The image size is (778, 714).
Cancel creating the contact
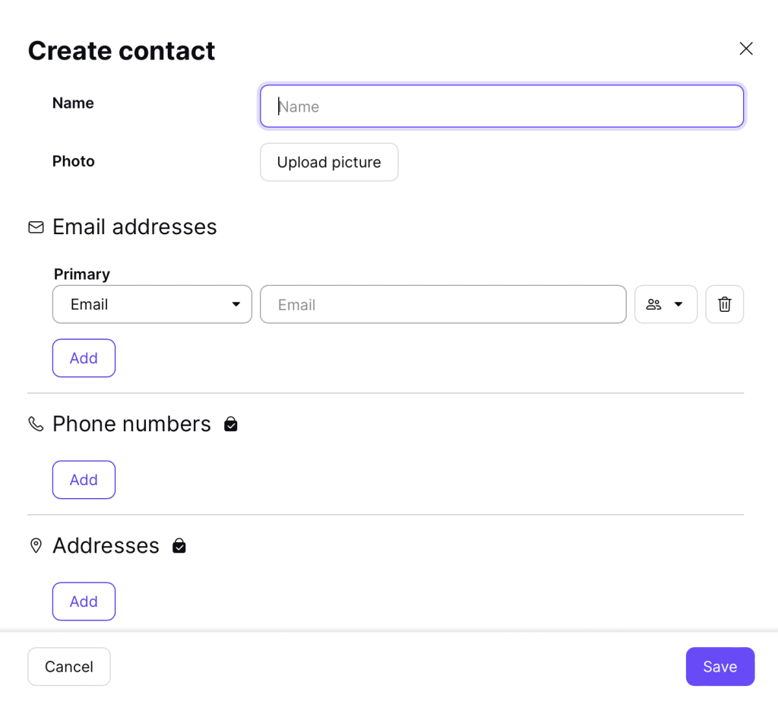[x=69, y=666]
